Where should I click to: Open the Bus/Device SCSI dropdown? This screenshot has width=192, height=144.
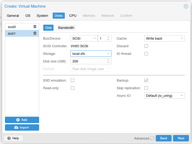tap(84, 39)
